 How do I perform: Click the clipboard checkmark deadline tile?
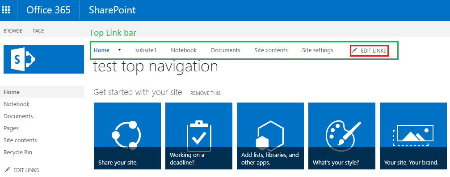click(x=199, y=136)
